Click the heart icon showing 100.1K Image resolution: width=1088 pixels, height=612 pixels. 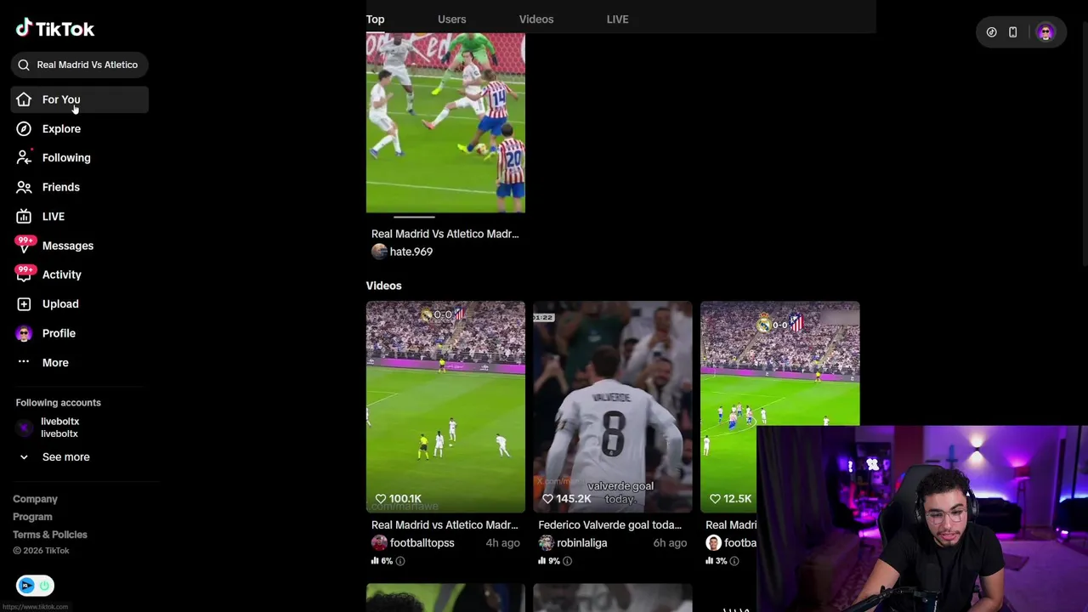(380, 499)
